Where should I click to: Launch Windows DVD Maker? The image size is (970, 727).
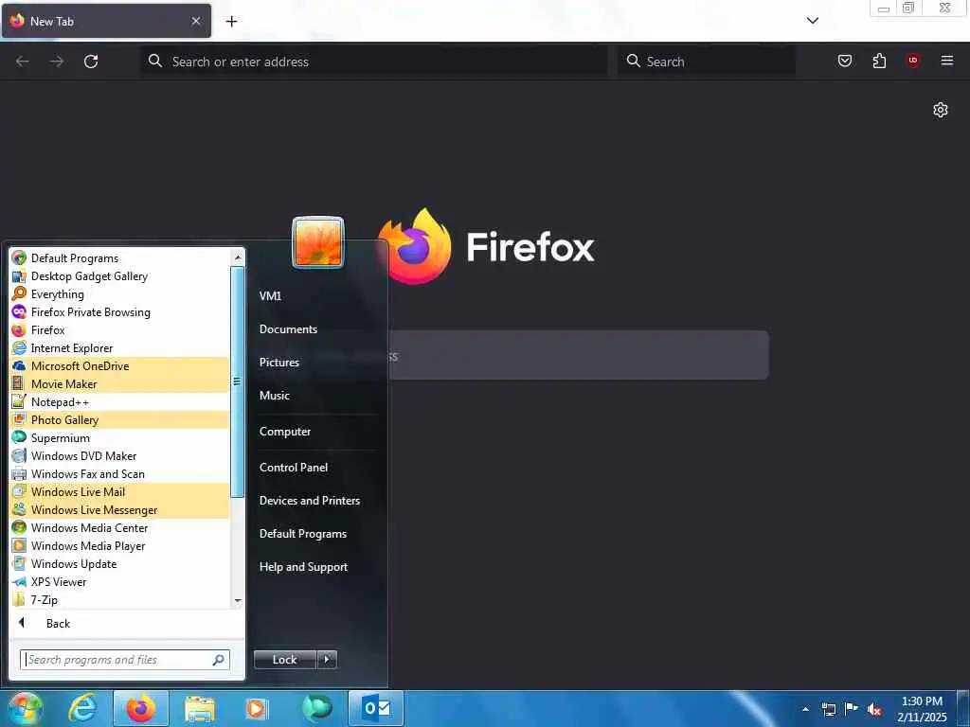pyautogui.click(x=120, y=455)
